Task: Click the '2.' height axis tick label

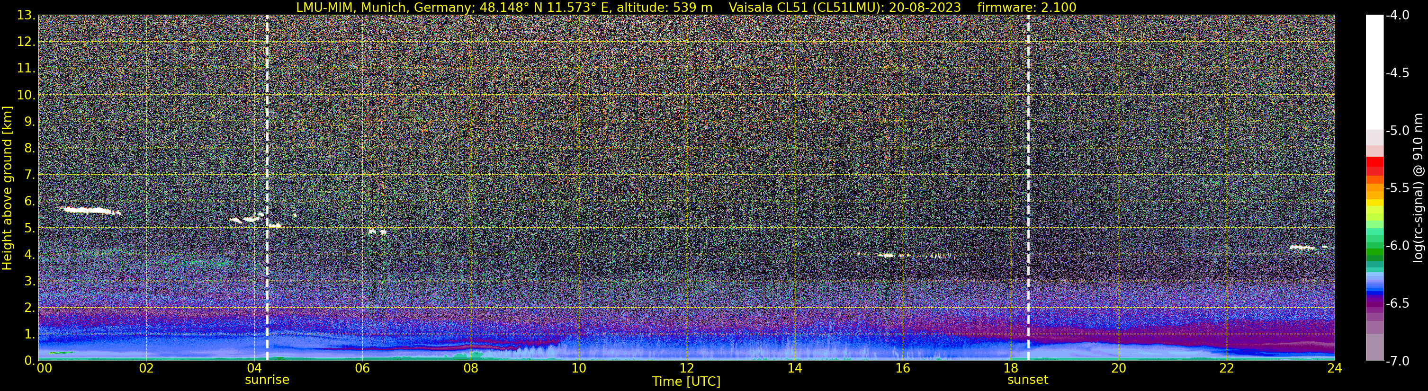Action: (x=30, y=308)
